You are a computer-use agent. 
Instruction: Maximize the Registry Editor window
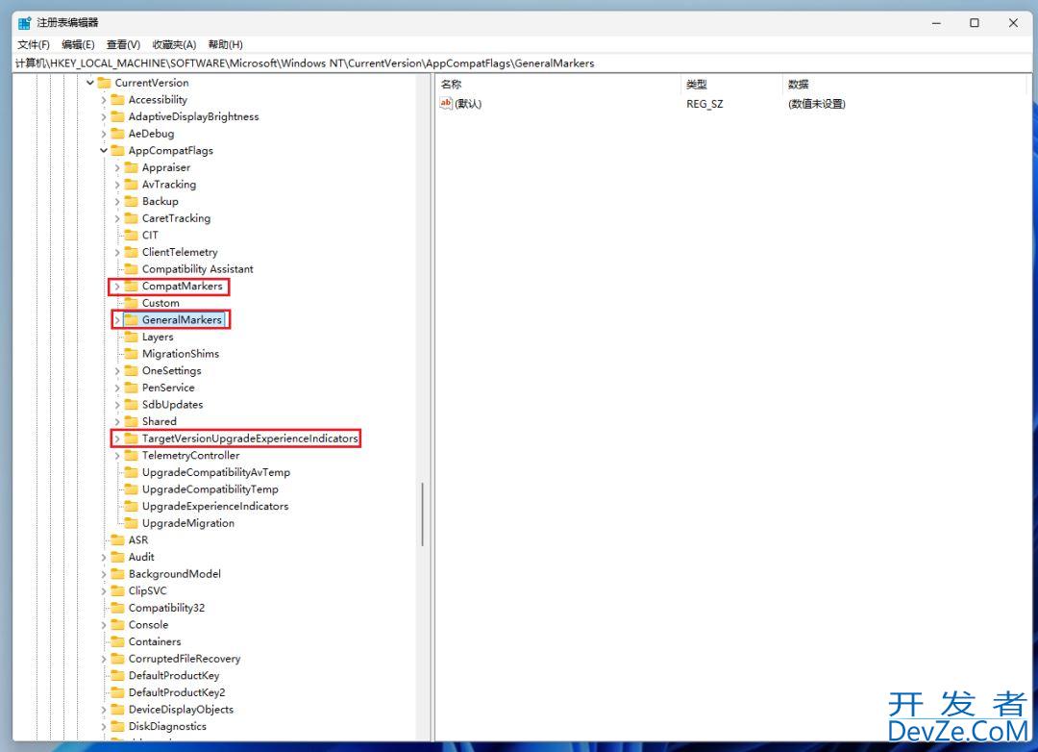click(975, 23)
